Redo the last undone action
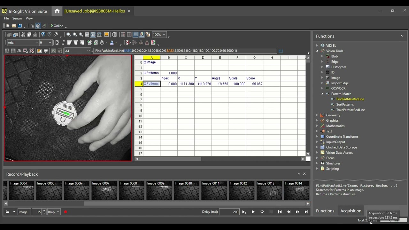The height and width of the screenshot is (230, 409). (50, 34)
